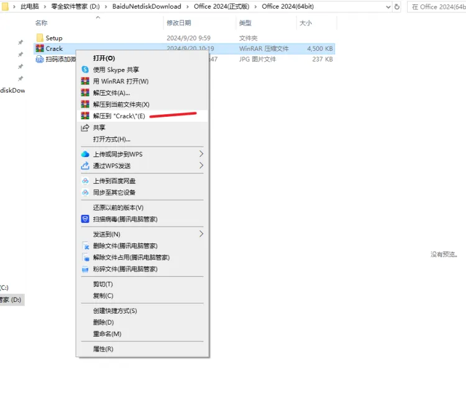Select 重命名(M) in the context menu
The image size is (466, 403).
107,334
